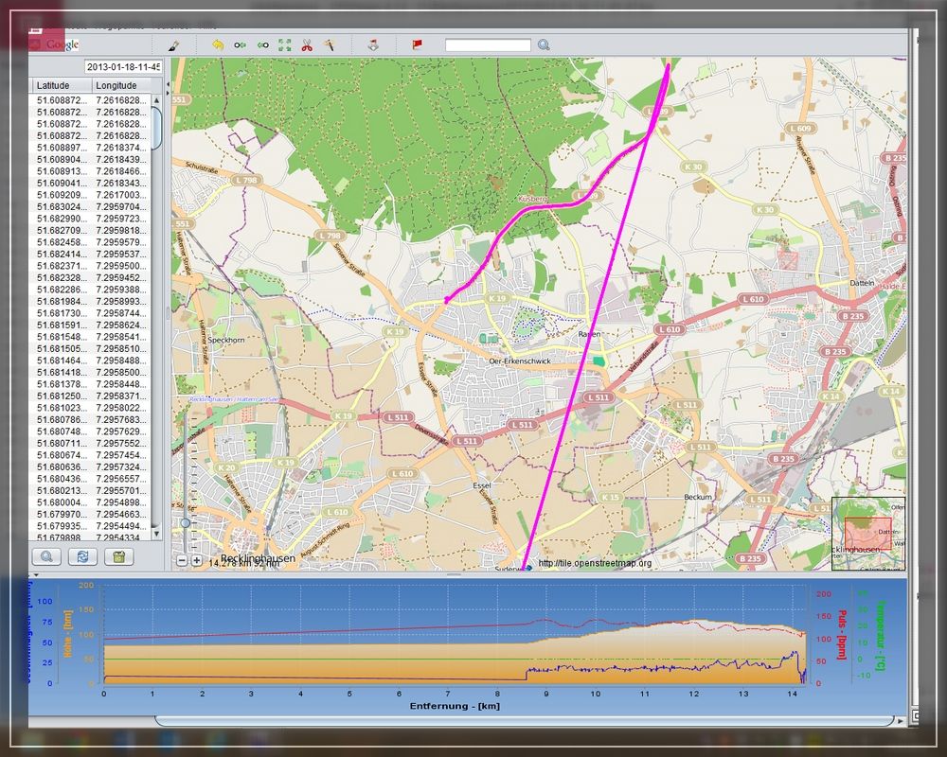Click the refresh button below coordinates table
This screenshot has width=947, height=757.
pos(82,556)
